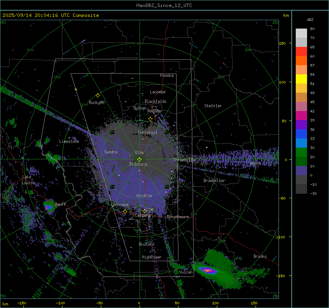Image resolution: width=329 pixels, height=308 pixels.
Task: Click the Innisfail city label
Action: click(x=147, y=133)
